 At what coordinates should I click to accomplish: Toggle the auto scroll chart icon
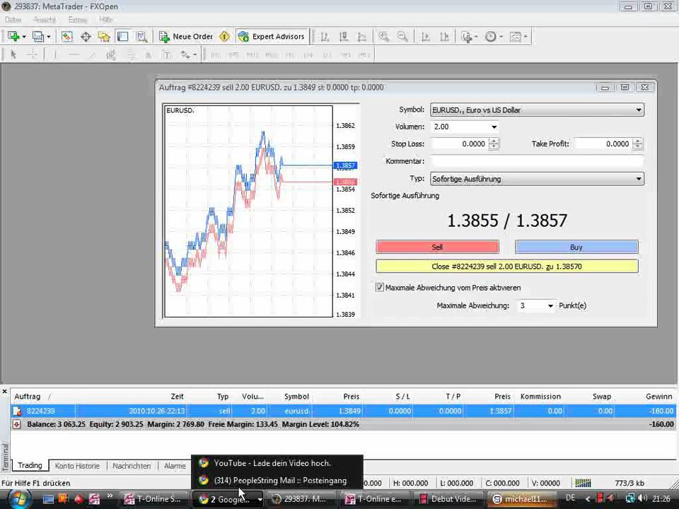426,37
